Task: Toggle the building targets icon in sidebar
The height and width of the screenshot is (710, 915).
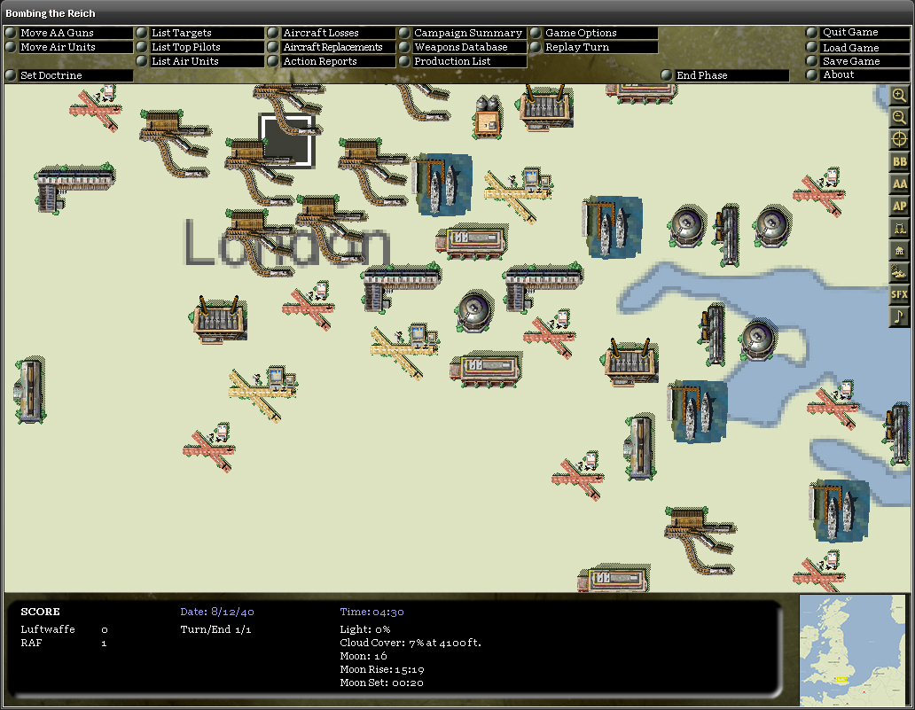Action: 899,250
